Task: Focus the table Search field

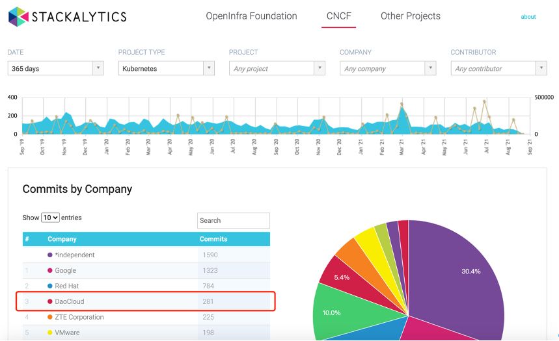Action: click(233, 221)
